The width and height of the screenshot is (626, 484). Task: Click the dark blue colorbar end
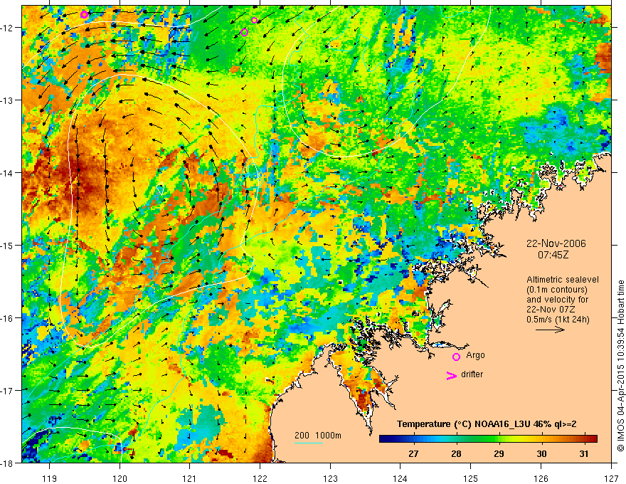coord(384,439)
